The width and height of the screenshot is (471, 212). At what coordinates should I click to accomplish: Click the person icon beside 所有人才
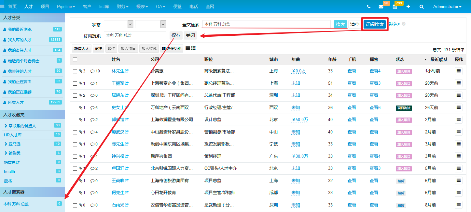(x=5, y=103)
